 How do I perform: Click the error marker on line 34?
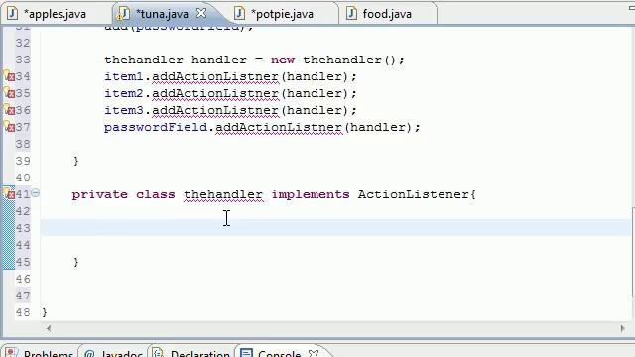9,75
